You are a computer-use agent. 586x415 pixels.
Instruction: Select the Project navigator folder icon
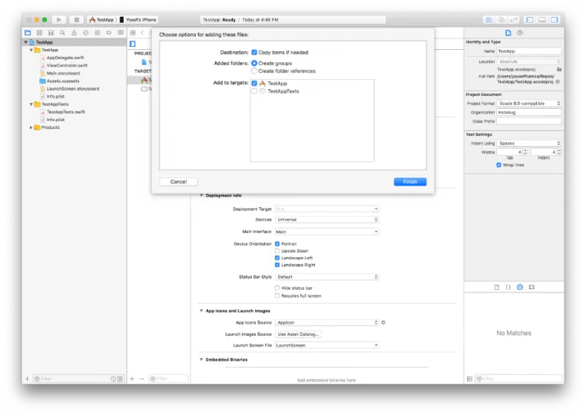[28, 33]
